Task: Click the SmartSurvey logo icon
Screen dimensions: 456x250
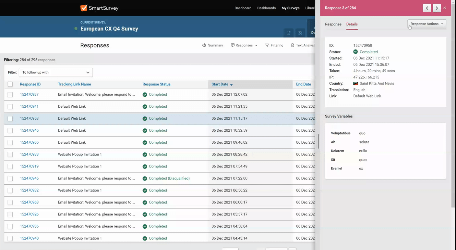Action: coord(84,8)
